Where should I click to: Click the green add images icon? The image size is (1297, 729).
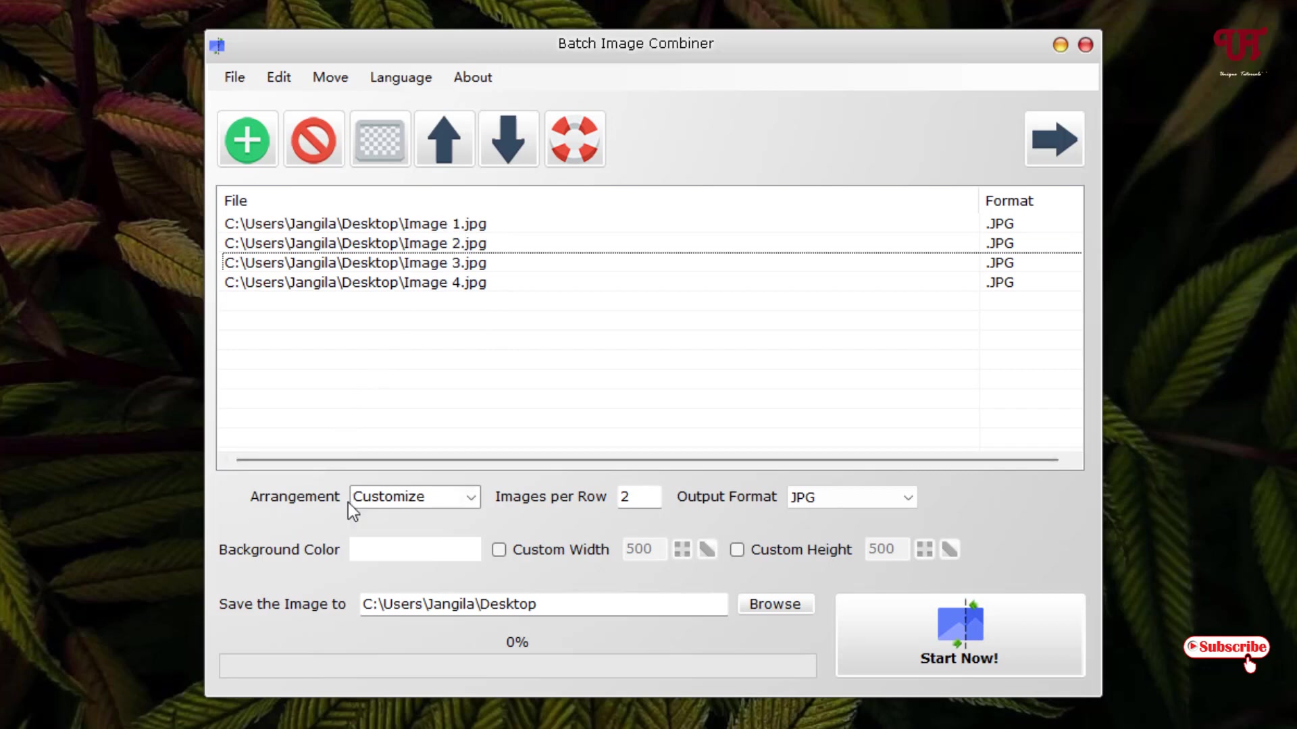tap(247, 139)
